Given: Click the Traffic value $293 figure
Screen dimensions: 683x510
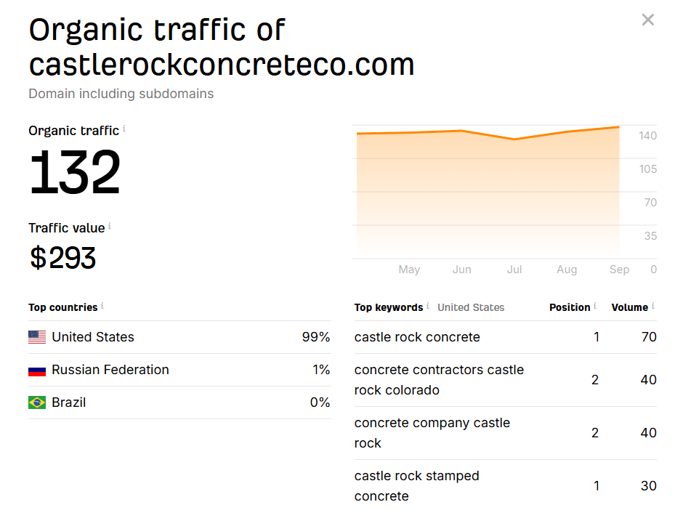Looking at the screenshot, I should [x=62, y=258].
